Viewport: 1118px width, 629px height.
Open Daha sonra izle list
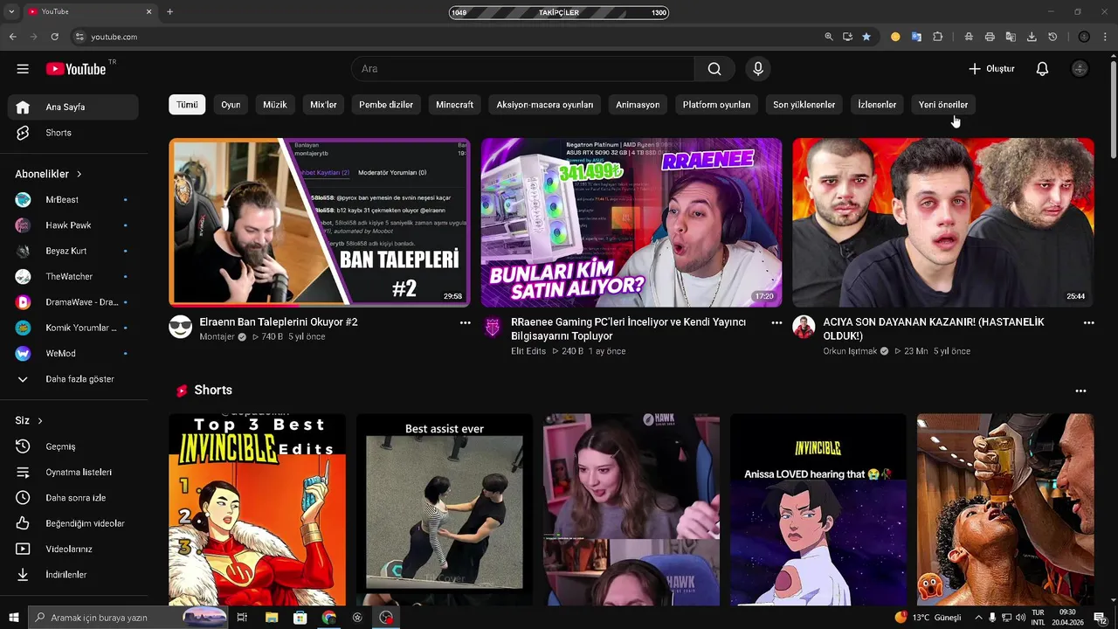[73, 498]
